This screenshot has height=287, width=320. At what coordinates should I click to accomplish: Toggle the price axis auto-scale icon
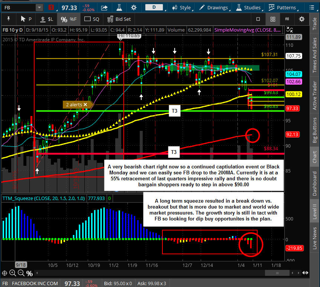point(290,30)
